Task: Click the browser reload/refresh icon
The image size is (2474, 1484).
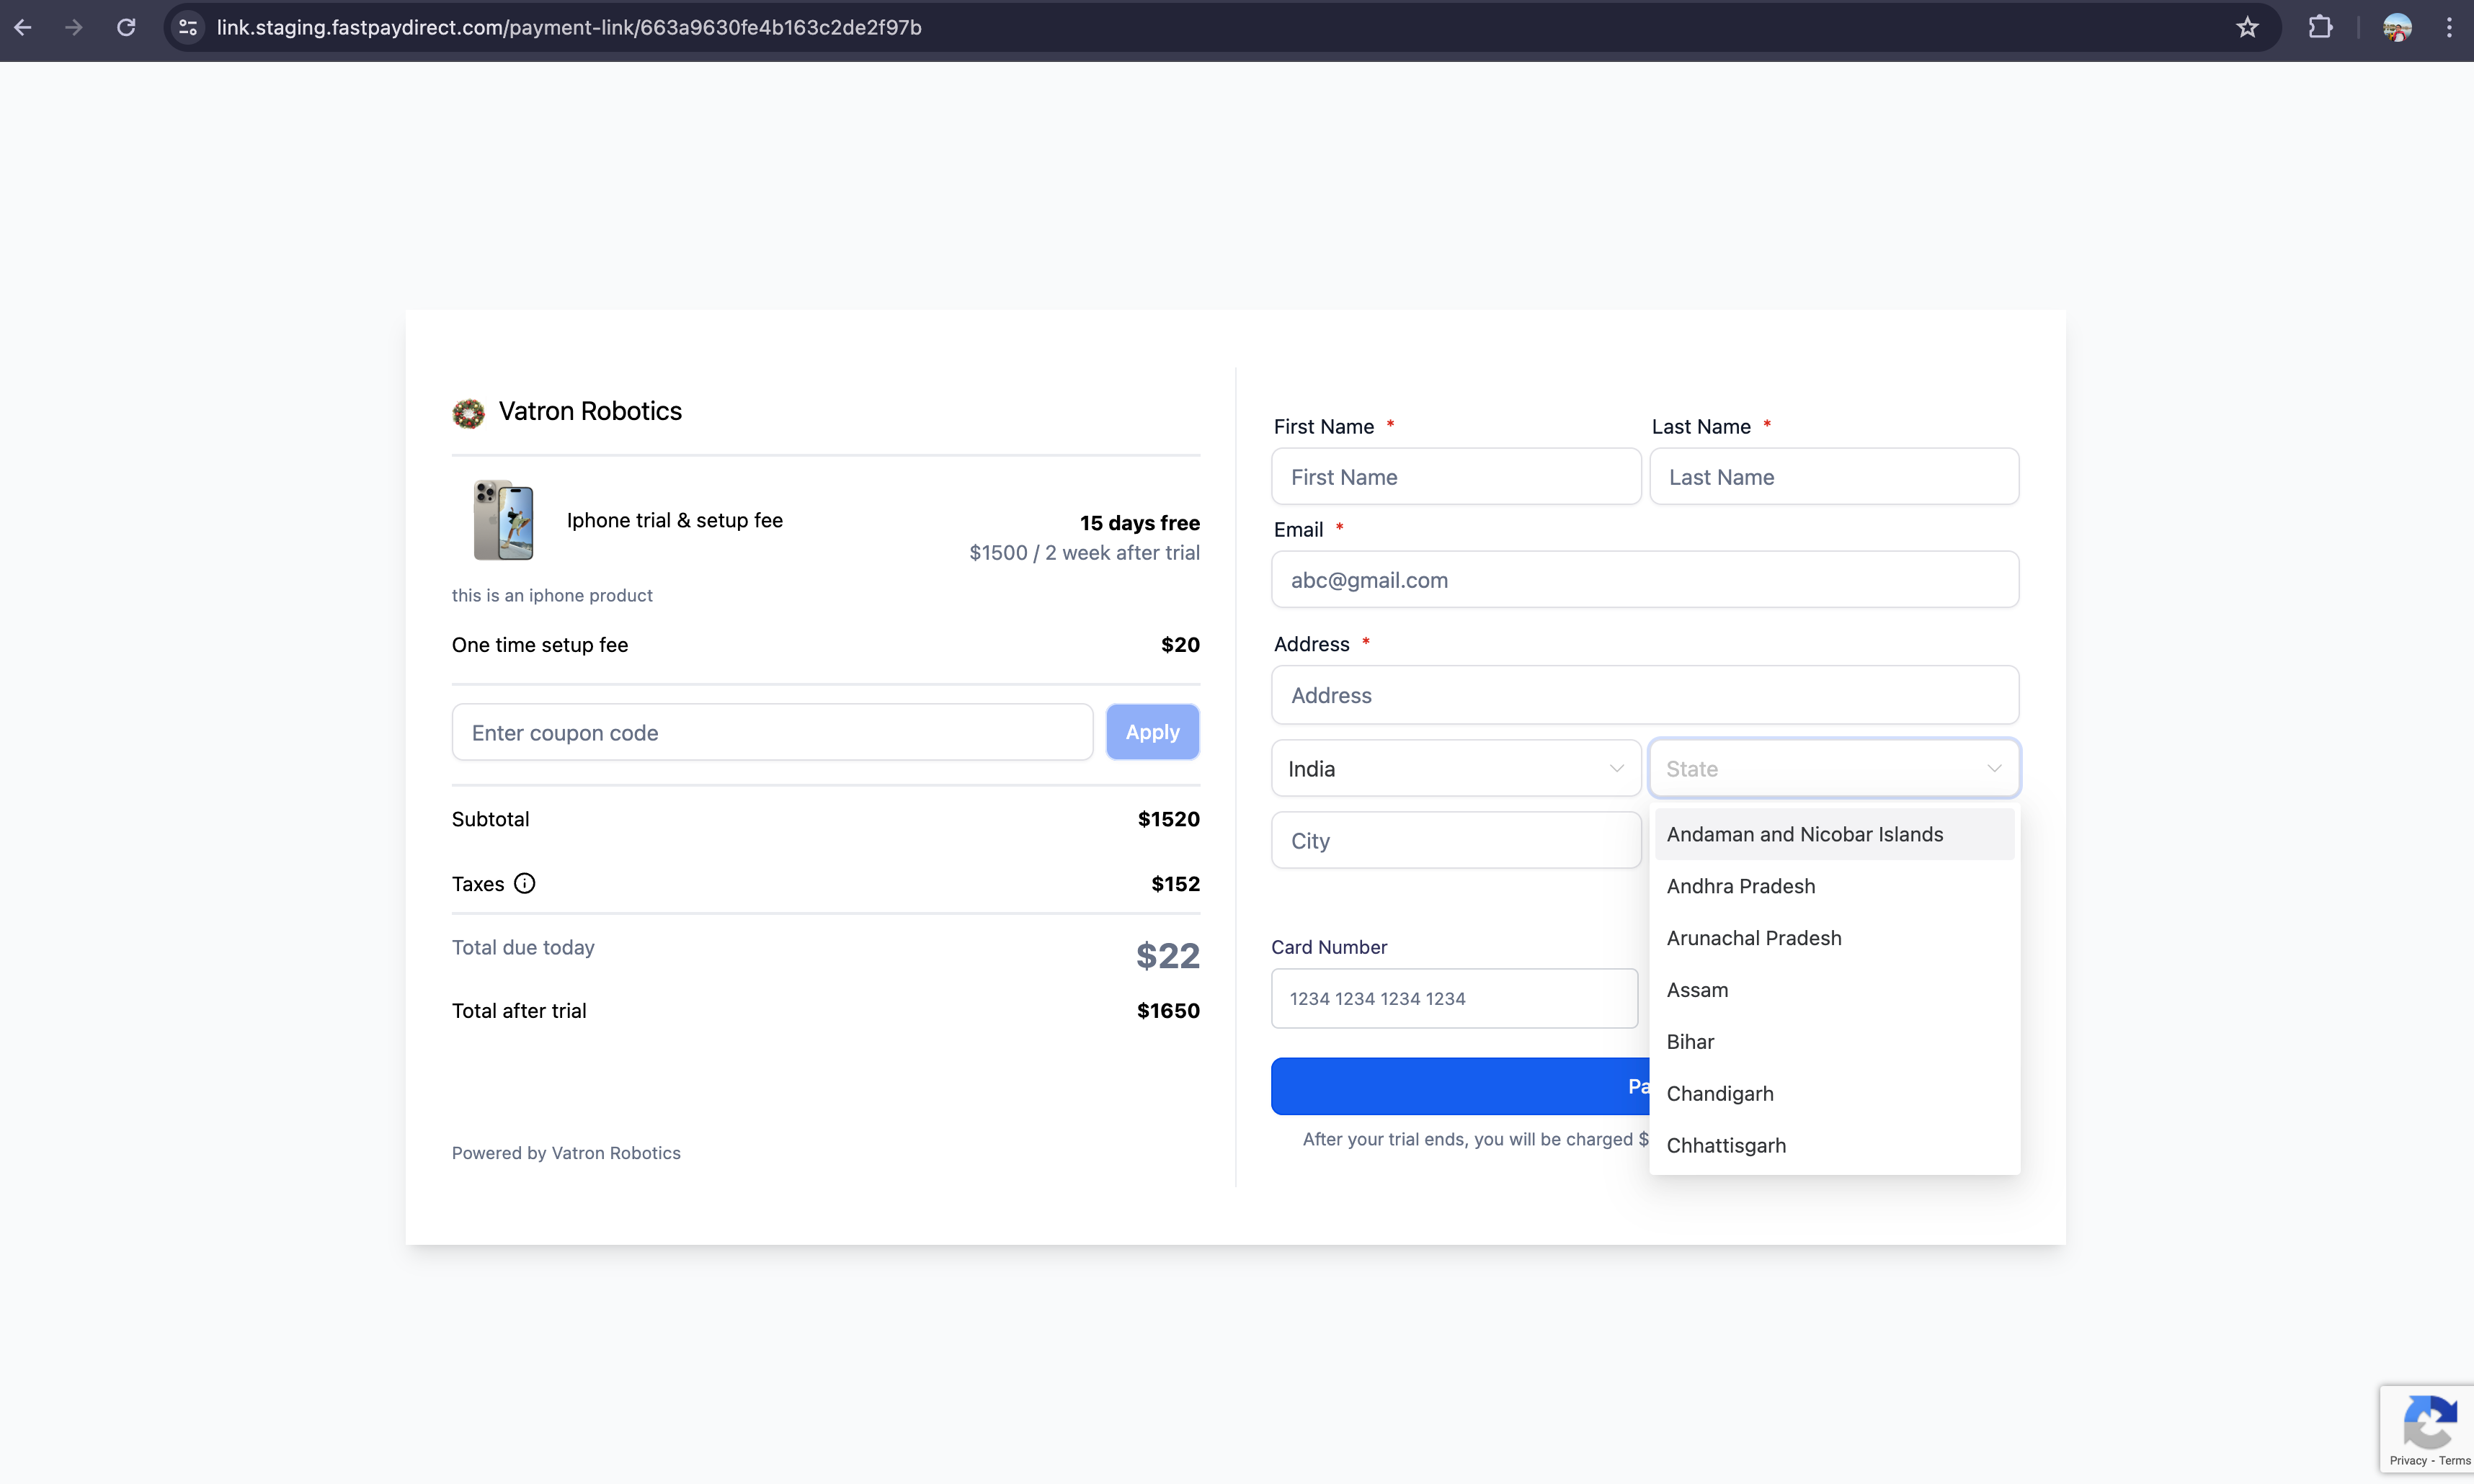Action: click(x=125, y=27)
